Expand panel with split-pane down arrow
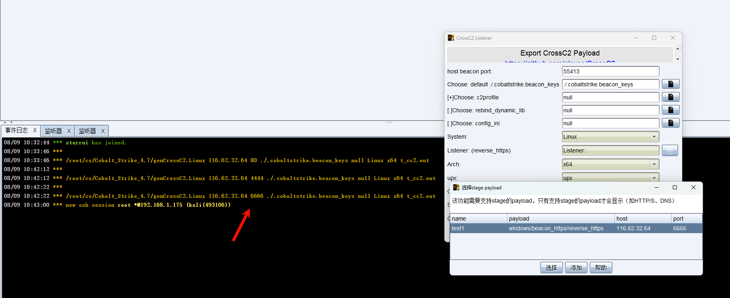 [11, 122]
